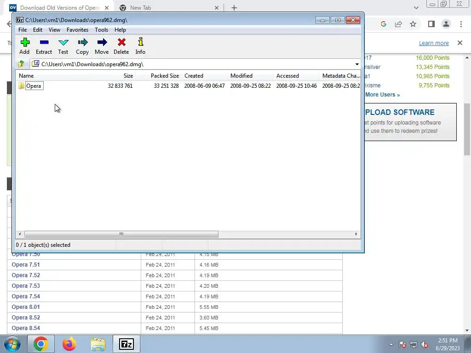Bookmark this page with star icon
Screen dimensions: 471x353
[x=413, y=24]
